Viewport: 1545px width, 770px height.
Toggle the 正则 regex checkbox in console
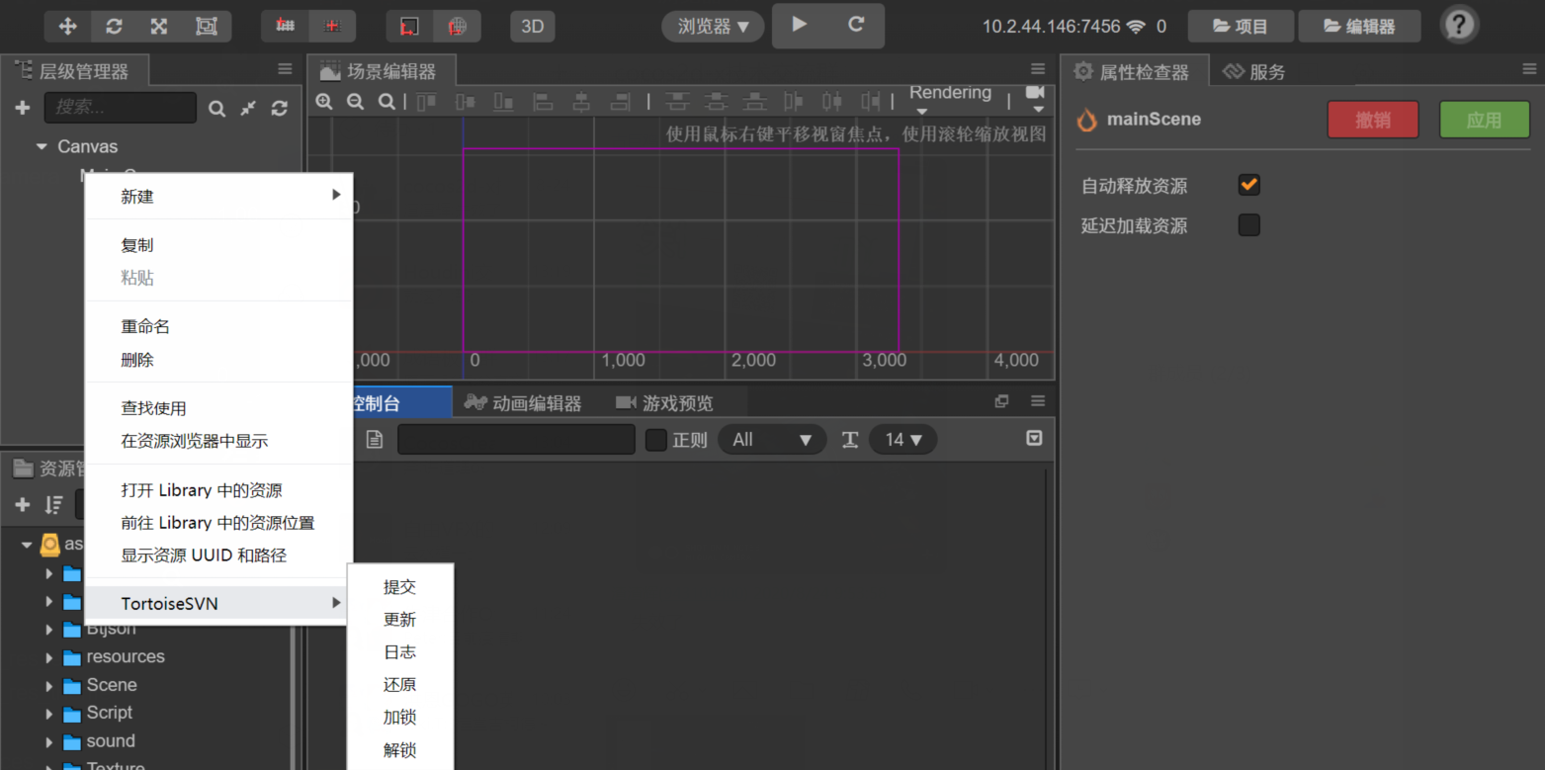coord(656,440)
